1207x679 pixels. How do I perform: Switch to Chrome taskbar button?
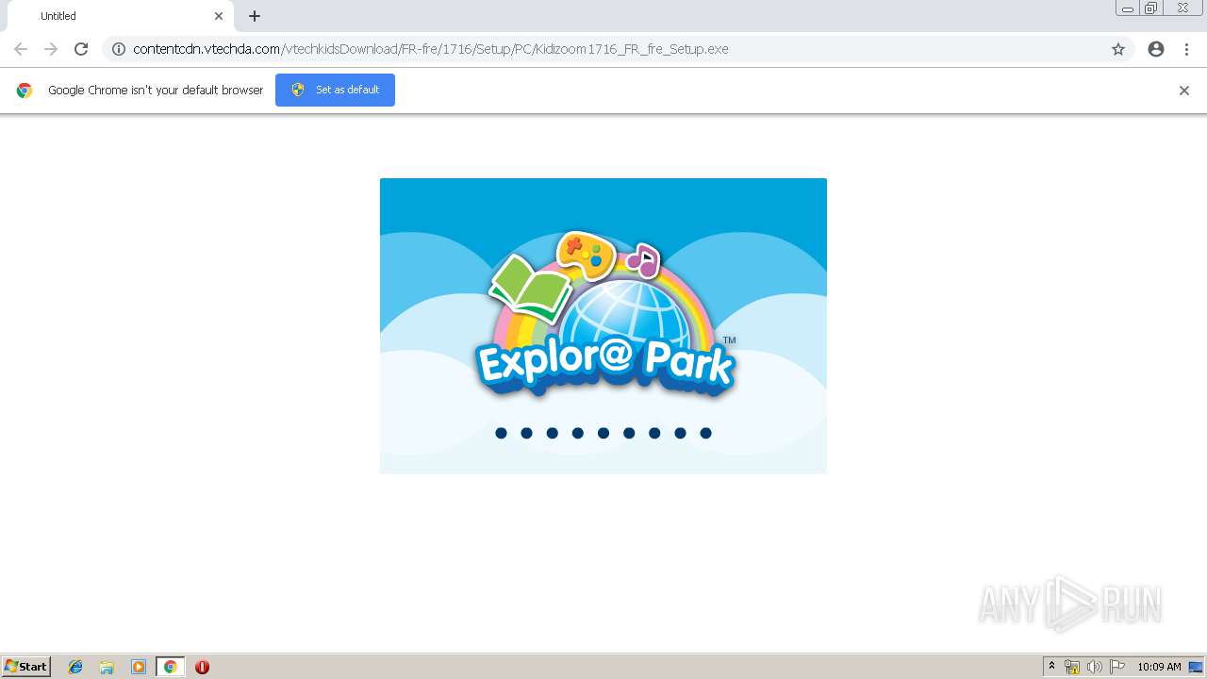(170, 667)
